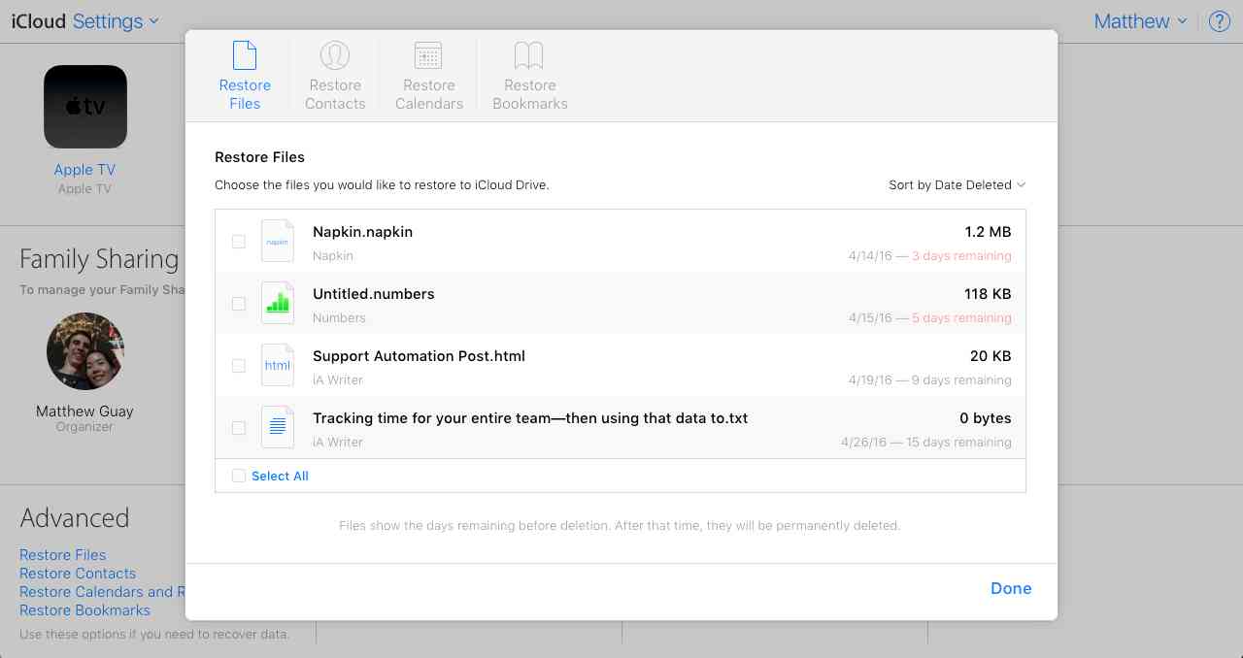Click the 118 KB file size
This screenshot has width=1243, height=658.
click(x=988, y=294)
